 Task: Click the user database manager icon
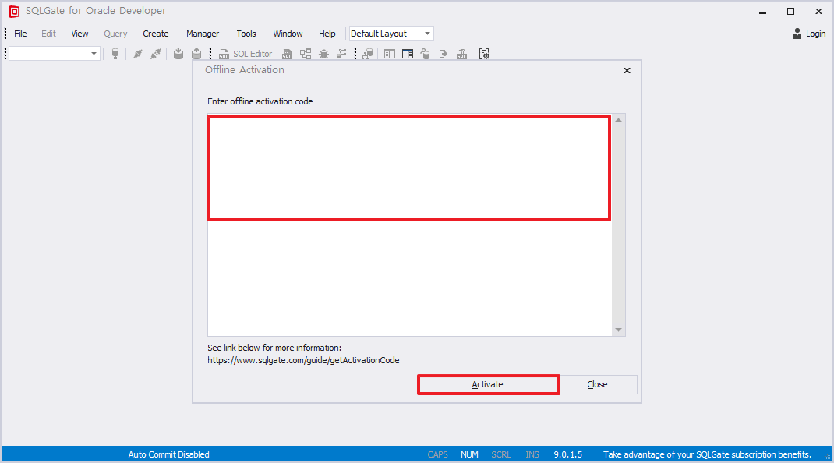pos(425,54)
